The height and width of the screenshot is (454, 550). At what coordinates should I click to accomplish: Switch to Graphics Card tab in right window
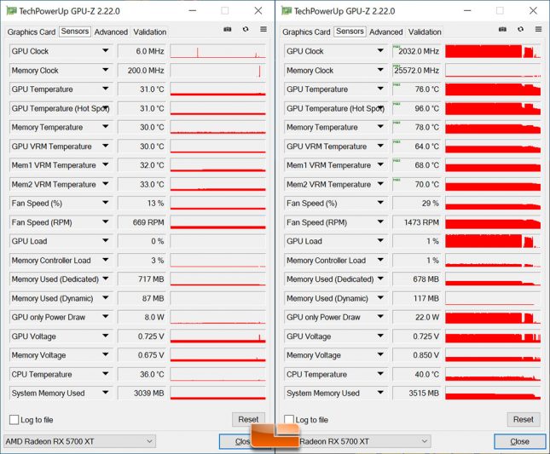pos(307,32)
